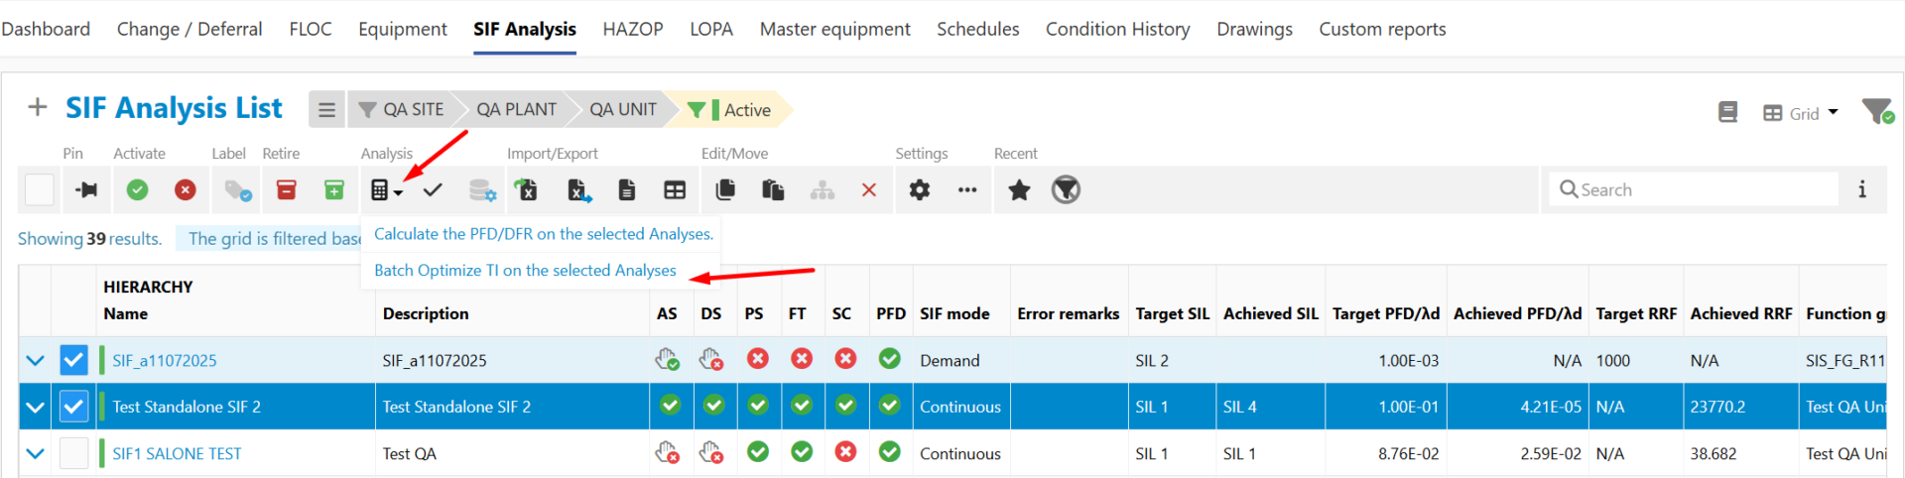The image size is (1905, 478).
Task: Click the QA SITE breadcrumb filter
Action: [x=402, y=109]
